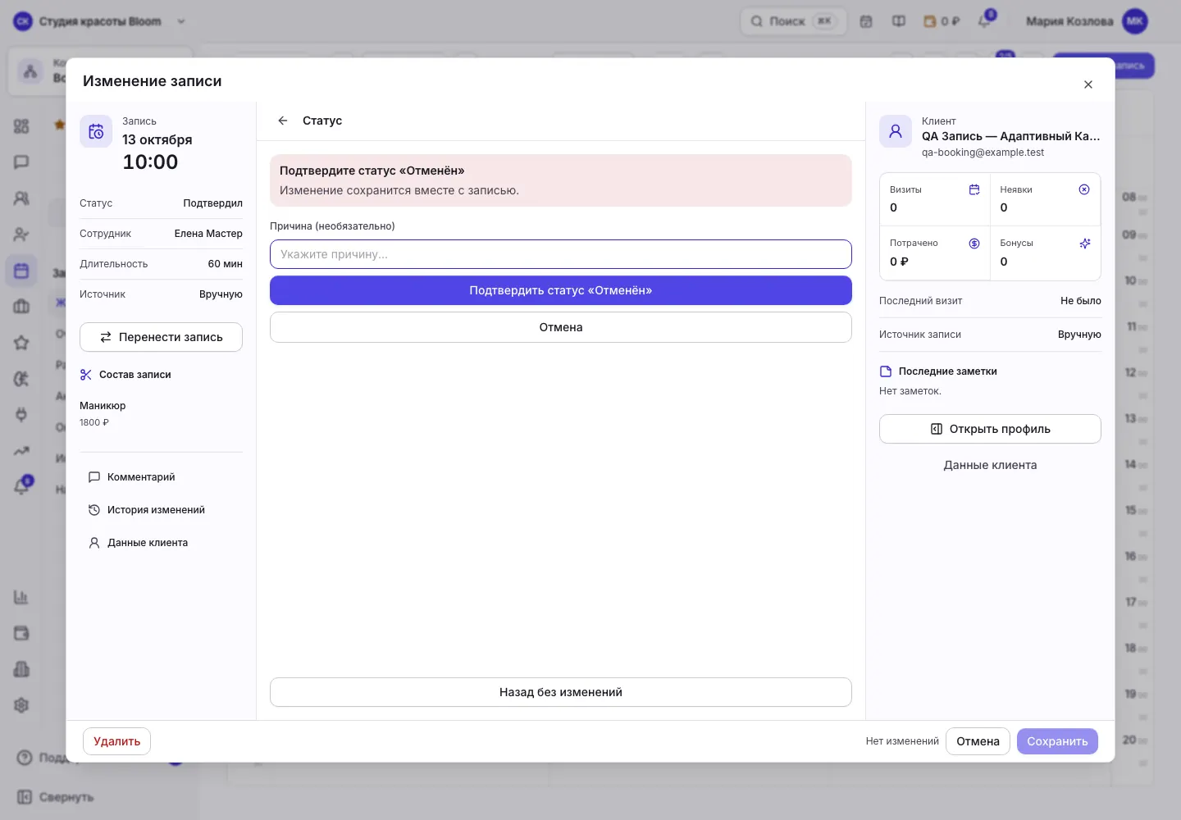This screenshot has height=820, width=1181.
Task: Click Отмена next to Сохранить
Action: pos(978,741)
